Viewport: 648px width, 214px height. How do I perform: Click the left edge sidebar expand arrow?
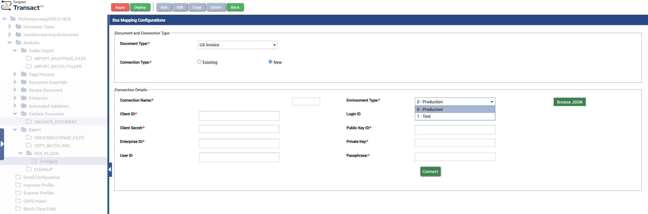(x=2, y=144)
